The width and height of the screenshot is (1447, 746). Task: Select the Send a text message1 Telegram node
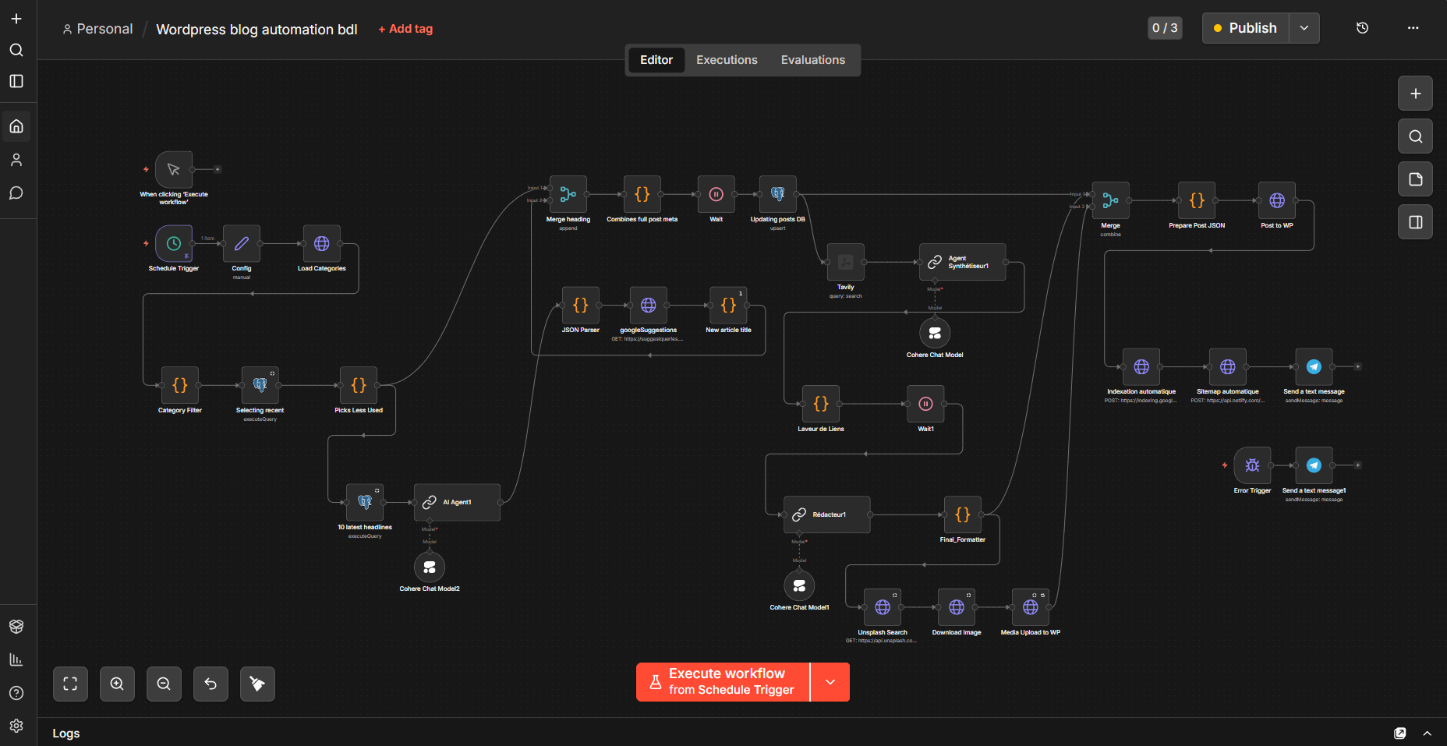(1314, 465)
